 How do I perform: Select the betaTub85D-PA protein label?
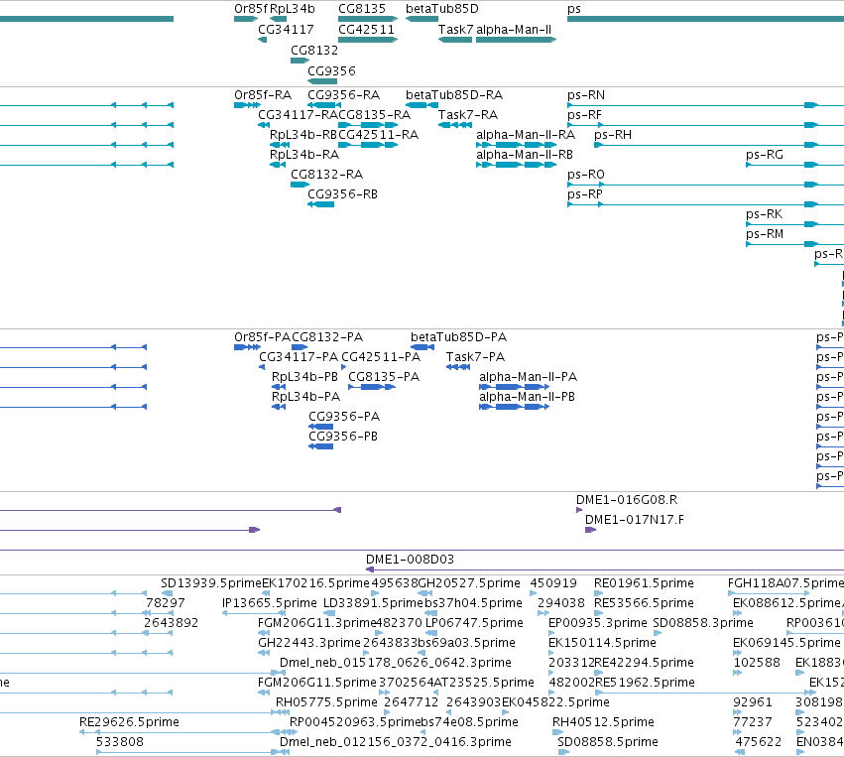point(458,337)
